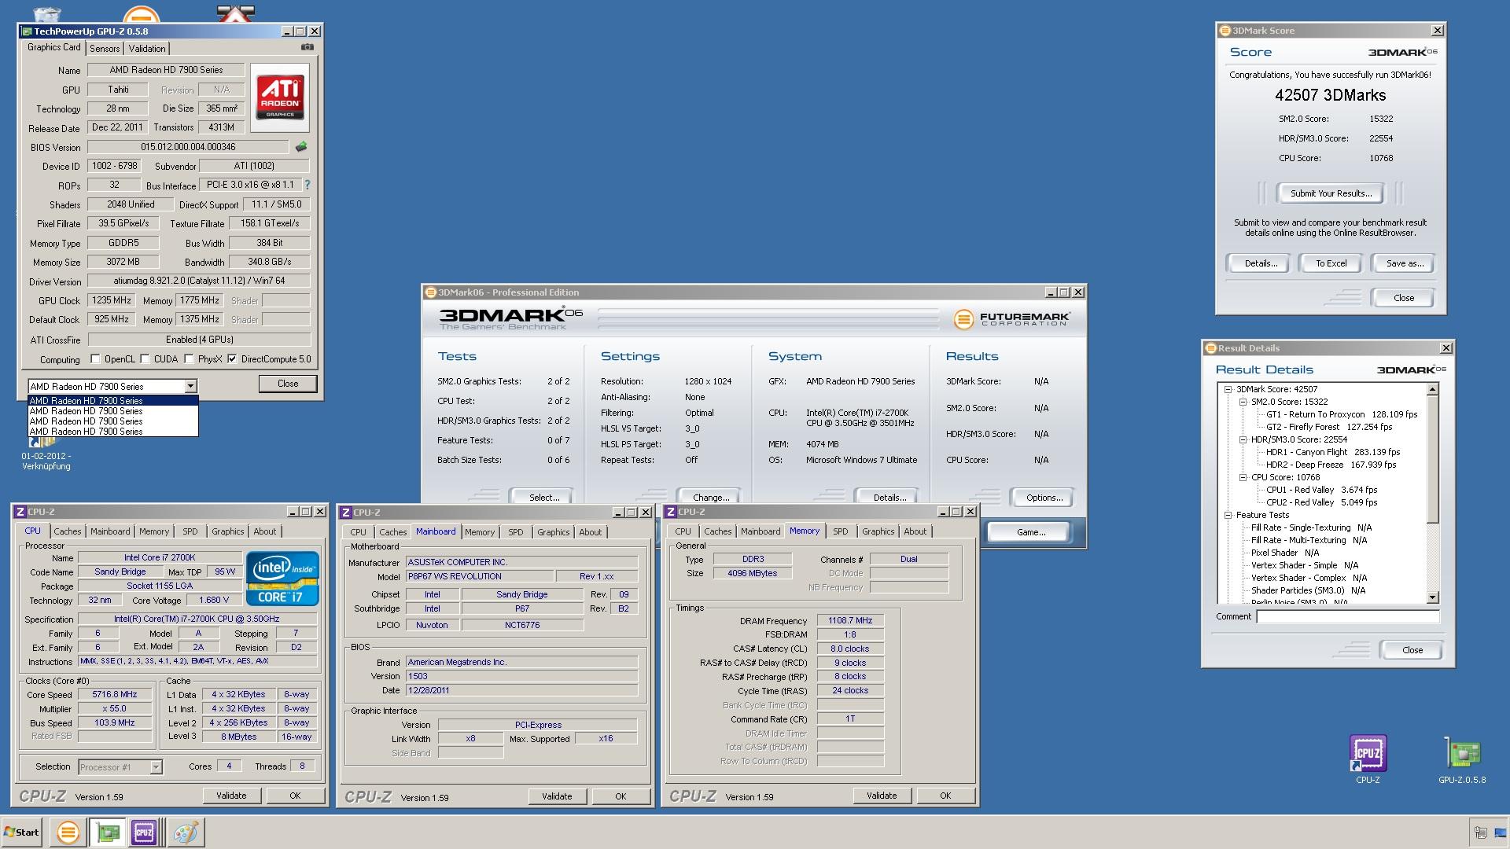Image resolution: width=1510 pixels, height=849 pixels.
Task: Click Validate in the CPU-Z memory window
Action: tap(882, 796)
